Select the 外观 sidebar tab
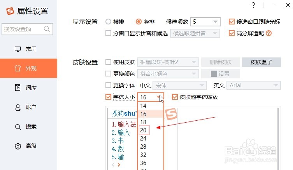The height and width of the screenshot is (170, 293). [28, 68]
